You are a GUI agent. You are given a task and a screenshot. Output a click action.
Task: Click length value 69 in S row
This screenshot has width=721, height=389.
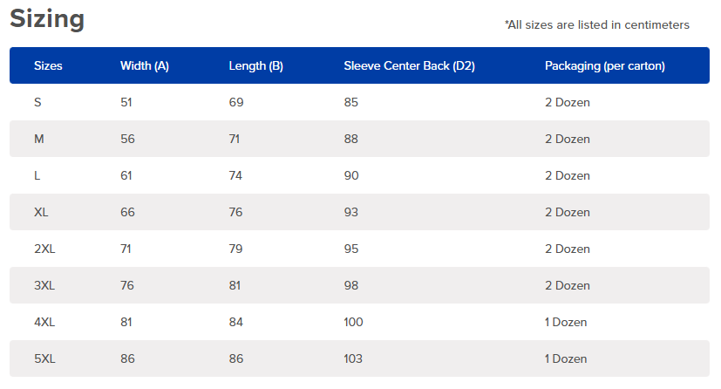236,102
